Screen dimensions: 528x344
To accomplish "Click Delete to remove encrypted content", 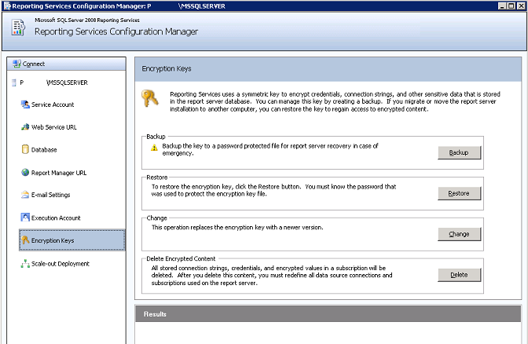I will (460, 275).
